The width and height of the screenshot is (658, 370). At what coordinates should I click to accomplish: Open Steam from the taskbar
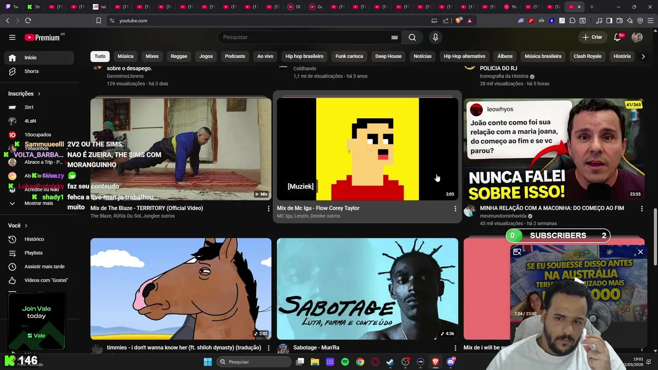click(x=390, y=362)
